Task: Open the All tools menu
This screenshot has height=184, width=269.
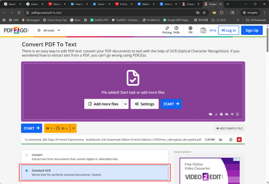Action: pos(49,30)
